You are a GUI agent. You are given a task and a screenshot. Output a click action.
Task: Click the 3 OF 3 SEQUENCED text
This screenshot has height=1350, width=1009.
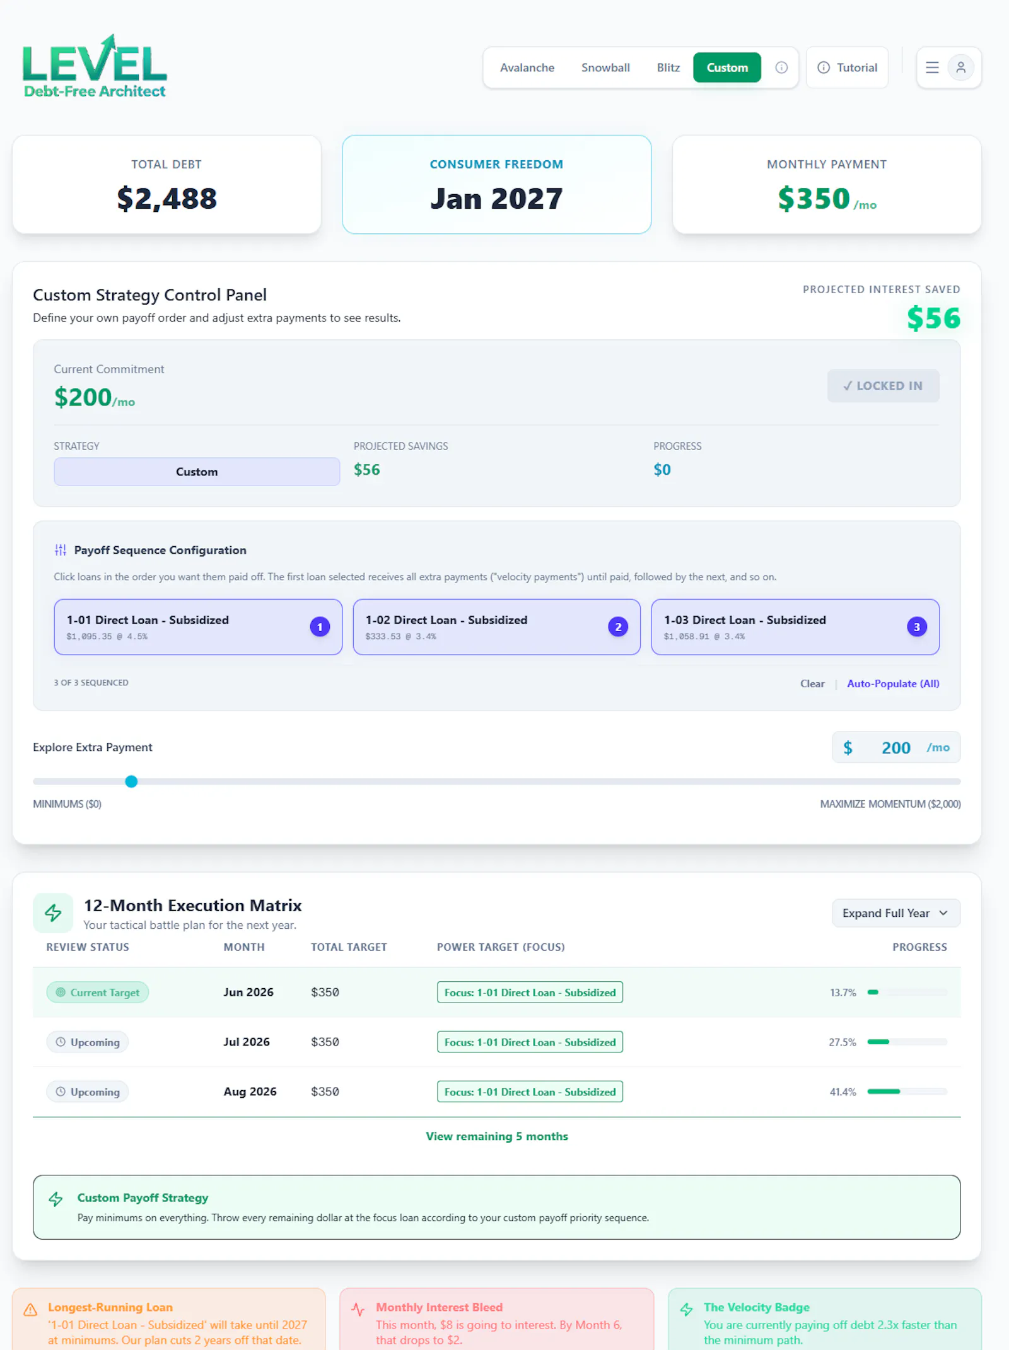[x=91, y=683]
